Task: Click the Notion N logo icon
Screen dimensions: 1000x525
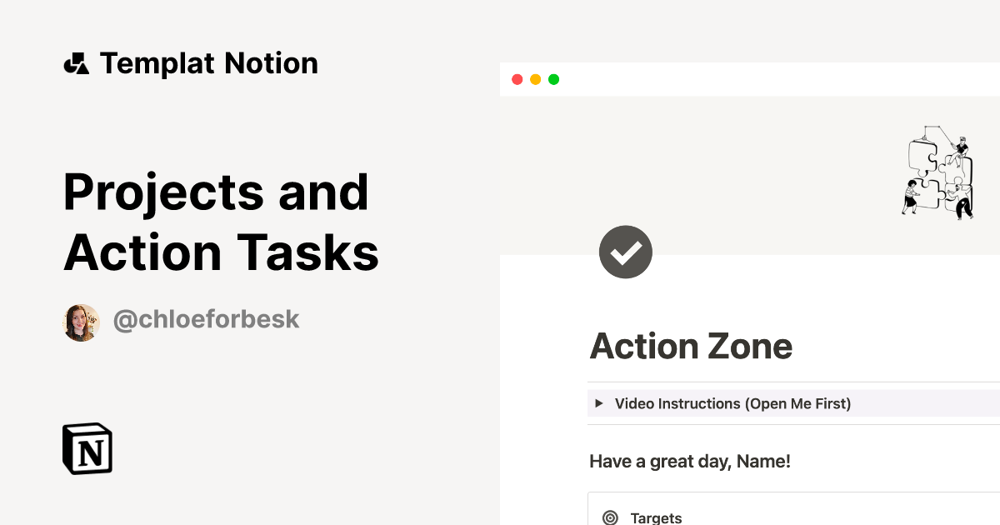Action: pos(87,448)
